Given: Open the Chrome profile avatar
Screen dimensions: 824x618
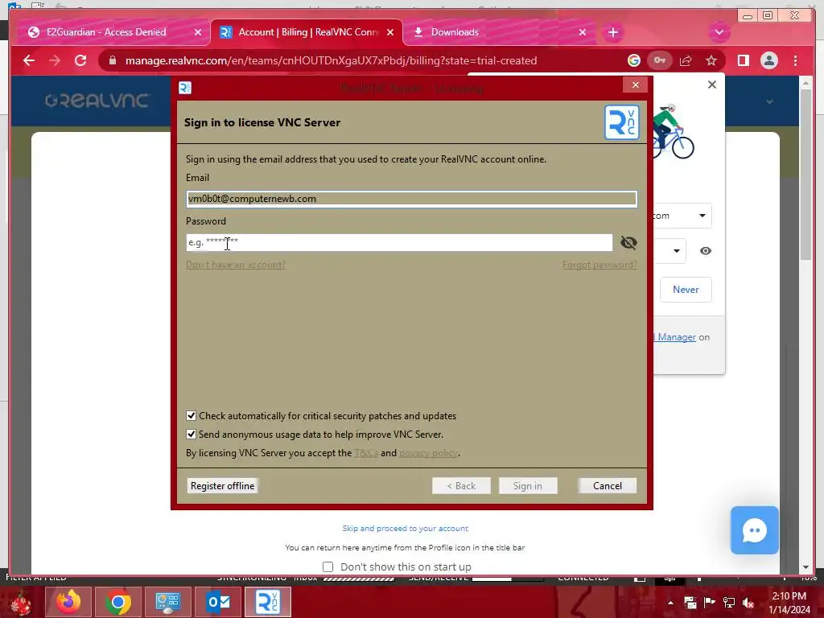Looking at the screenshot, I should (x=768, y=60).
